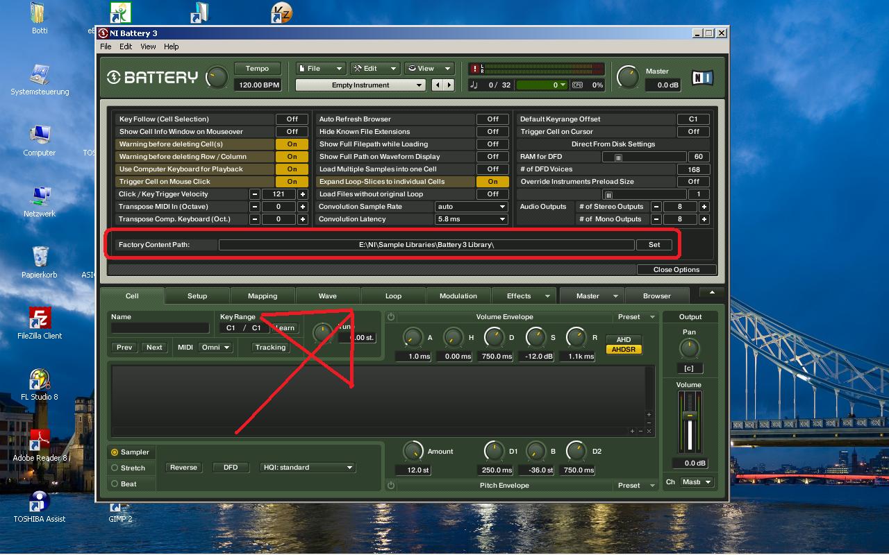Image resolution: width=889 pixels, height=555 pixels.
Task: Switch to the Mapping tab
Action: tap(263, 296)
